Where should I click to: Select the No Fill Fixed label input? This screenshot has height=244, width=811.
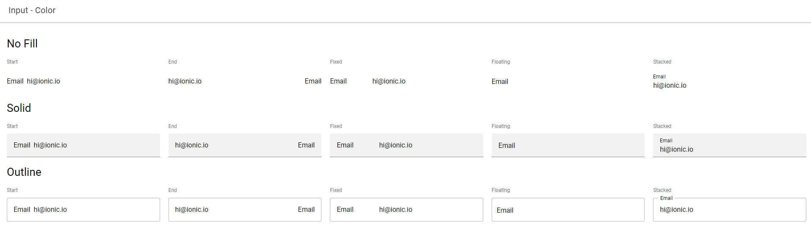click(406, 81)
